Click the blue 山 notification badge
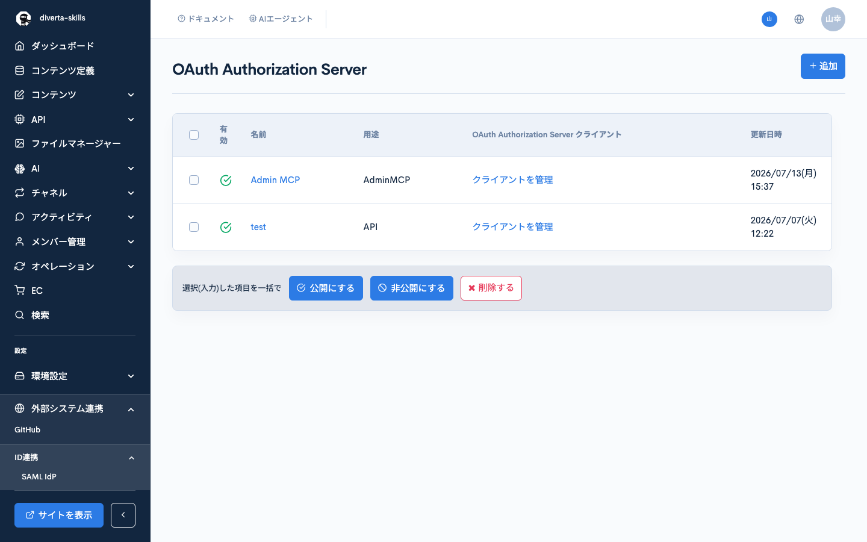 [x=769, y=19]
